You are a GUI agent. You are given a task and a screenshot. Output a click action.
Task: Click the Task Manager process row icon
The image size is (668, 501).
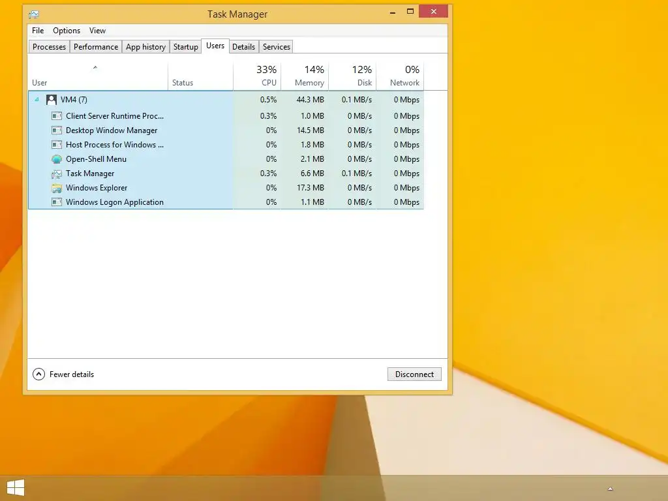point(57,174)
